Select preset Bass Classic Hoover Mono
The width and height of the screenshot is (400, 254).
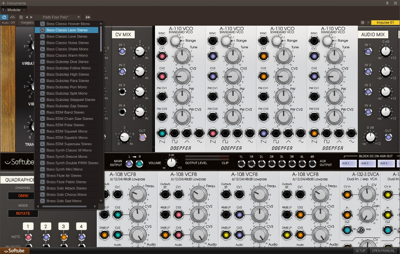point(67,24)
